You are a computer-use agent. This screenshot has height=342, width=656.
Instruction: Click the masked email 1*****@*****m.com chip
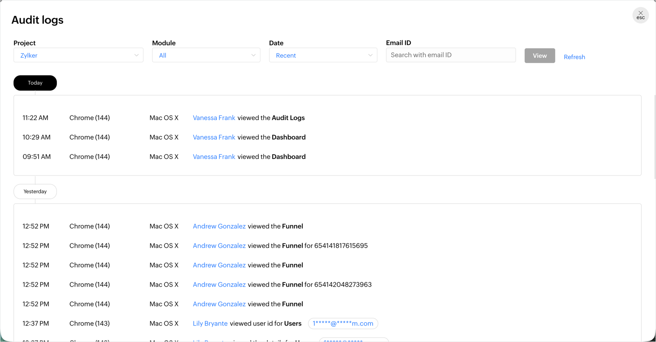343,323
